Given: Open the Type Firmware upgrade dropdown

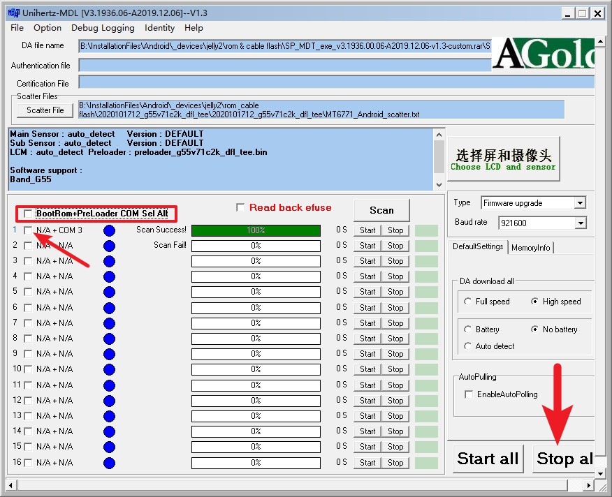Looking at the screenshot, I should [x=580, y=203].
